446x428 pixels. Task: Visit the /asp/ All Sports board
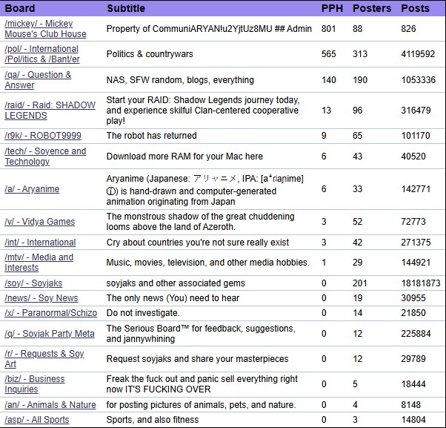click(37, 419)
